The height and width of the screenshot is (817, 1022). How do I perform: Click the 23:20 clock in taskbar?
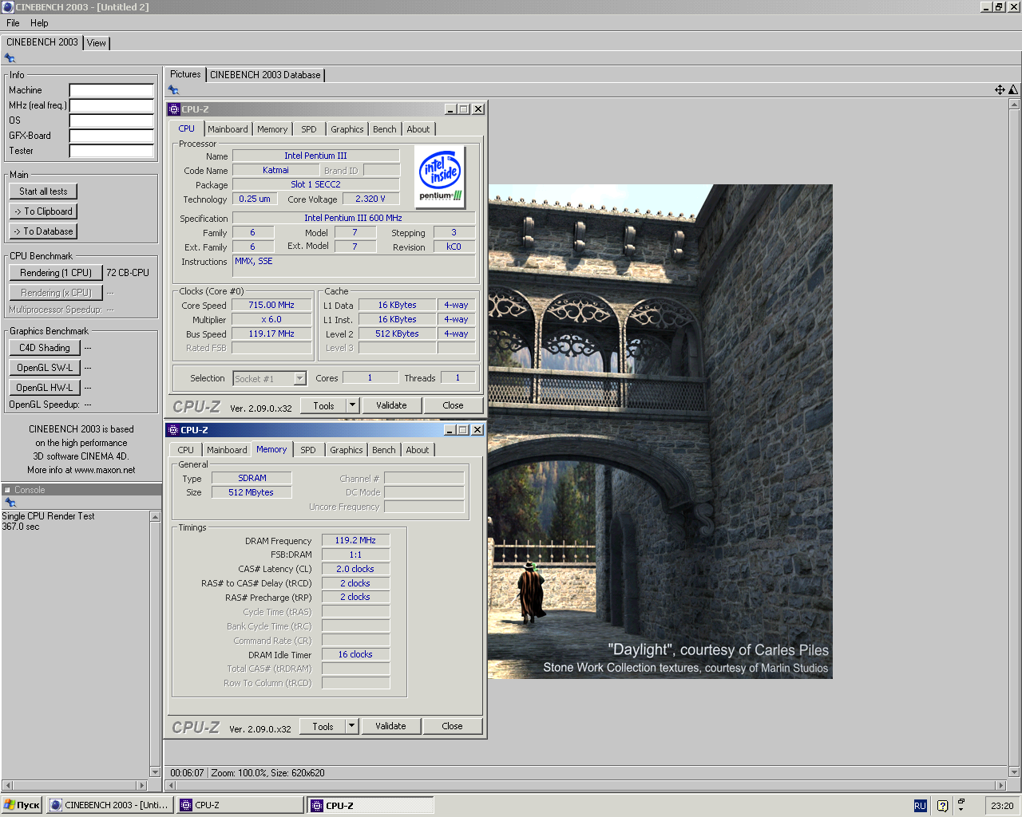point(1002,806)
